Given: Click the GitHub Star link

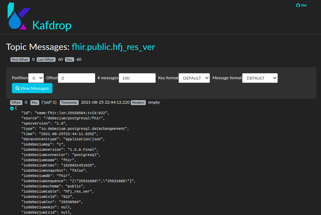Looking at the screenshot, I should point(301,5).
